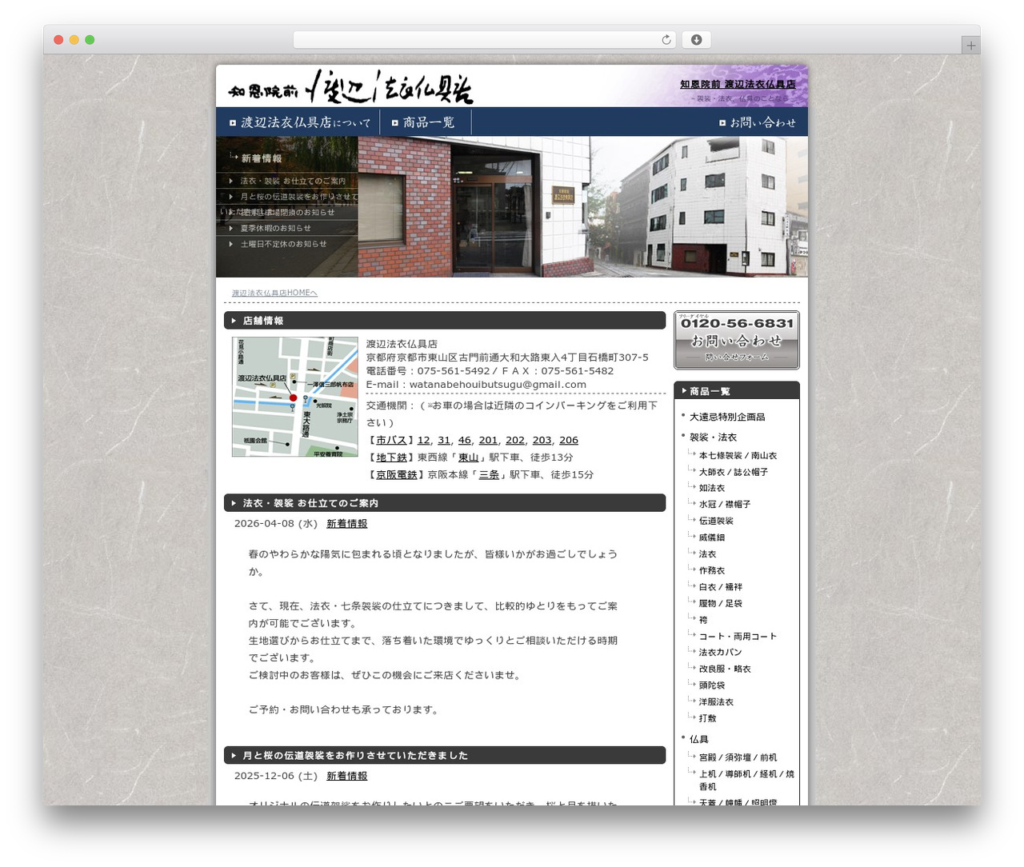Open 伝道袈裟 in the sidebar
This screenshot has width=1024, height=867.
tap(716, 521)
